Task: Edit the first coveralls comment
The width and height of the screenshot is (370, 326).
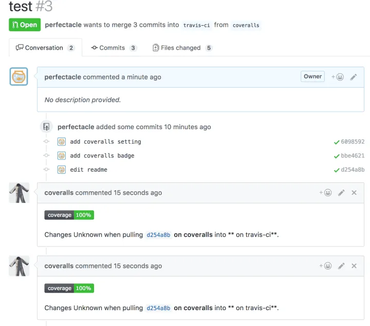Action: point(341,193)
